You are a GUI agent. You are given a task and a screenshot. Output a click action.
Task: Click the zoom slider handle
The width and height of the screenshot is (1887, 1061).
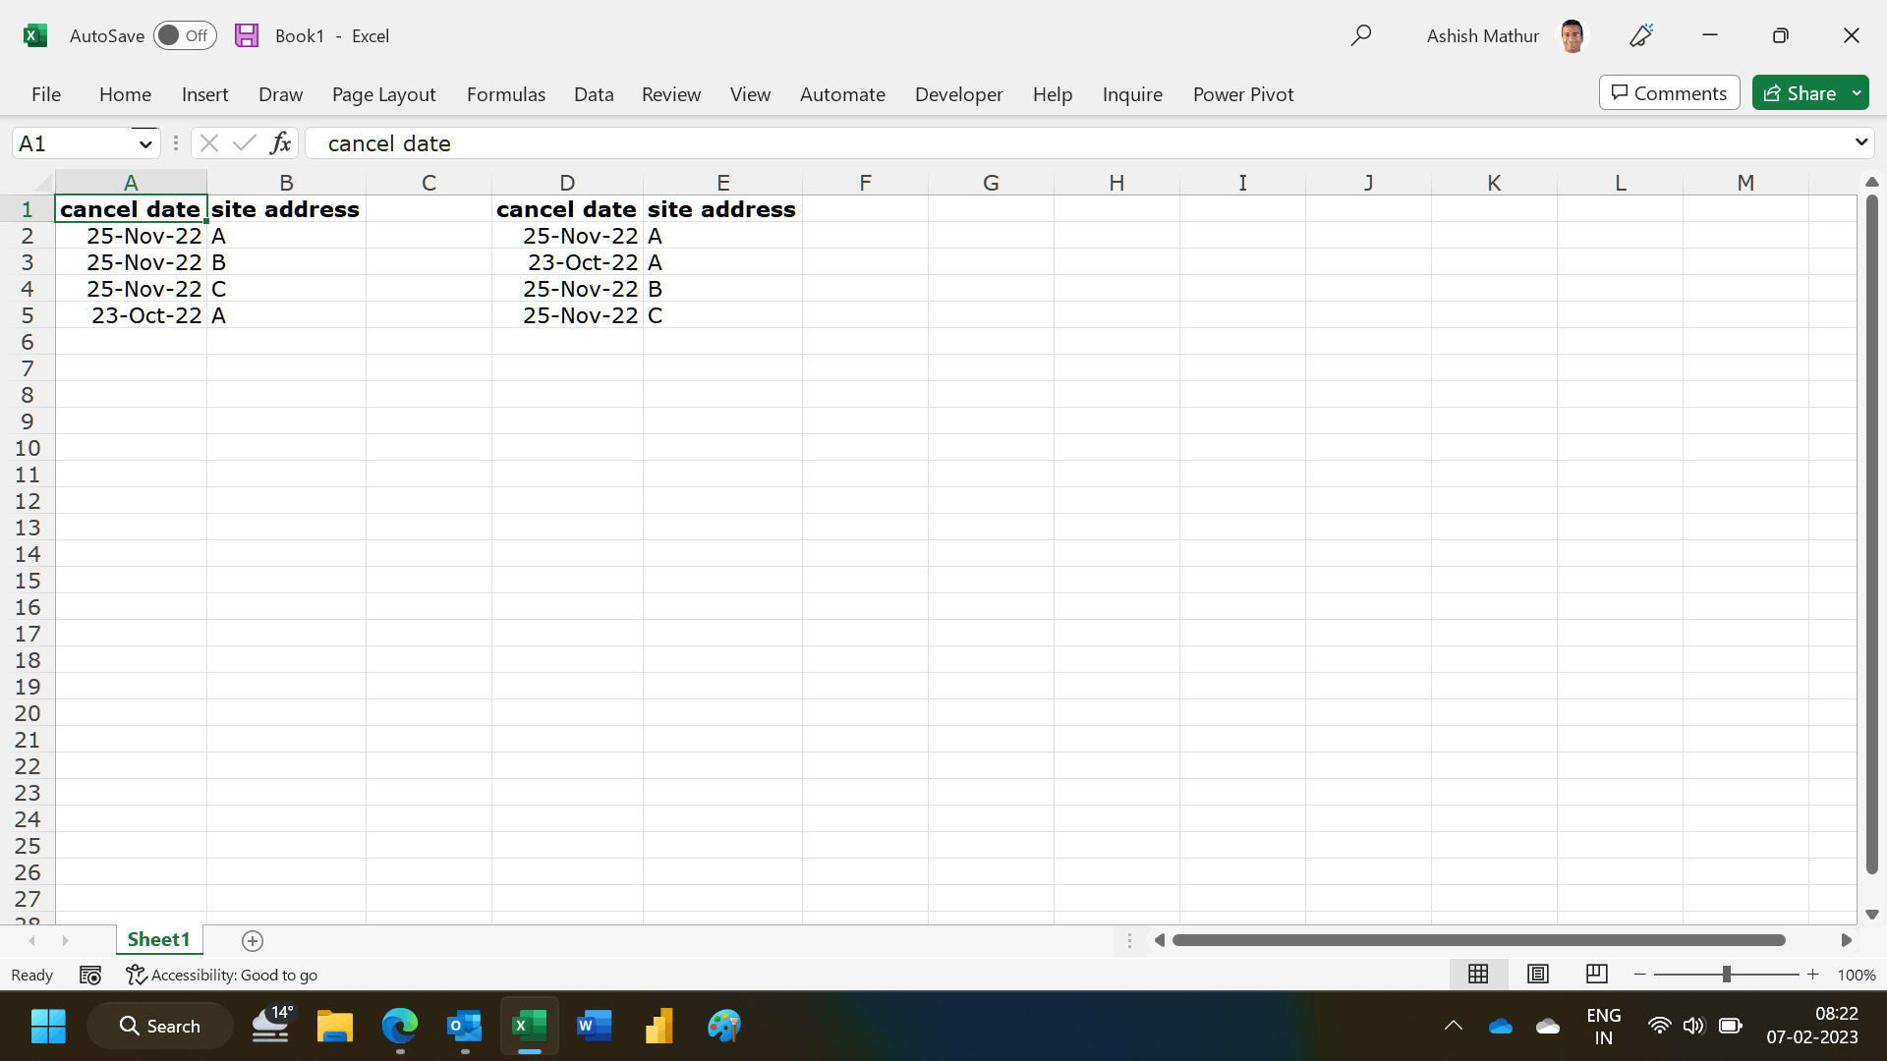click(x=1726, y=974)
